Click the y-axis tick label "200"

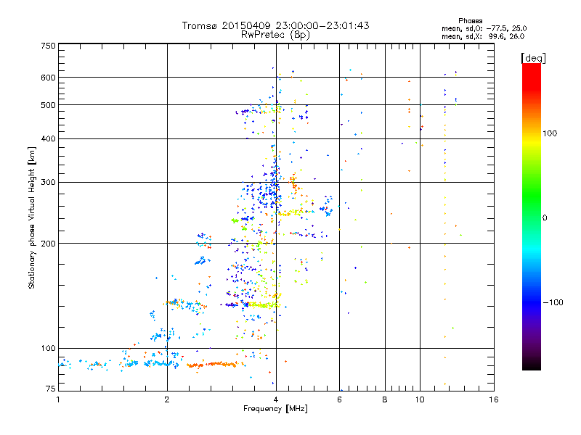click(x=48, y=244)
